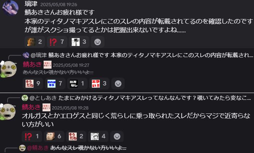Click the white-haired character reaction with count 4
Image resolution: width=254 pixels, height=153 pixels.
[x=98, y=136]
